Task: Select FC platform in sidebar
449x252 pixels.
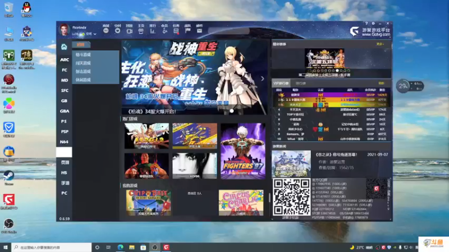Action: [65, 70]
